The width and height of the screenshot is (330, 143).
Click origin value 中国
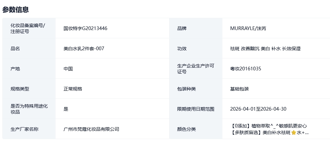(x=68, y=69)
